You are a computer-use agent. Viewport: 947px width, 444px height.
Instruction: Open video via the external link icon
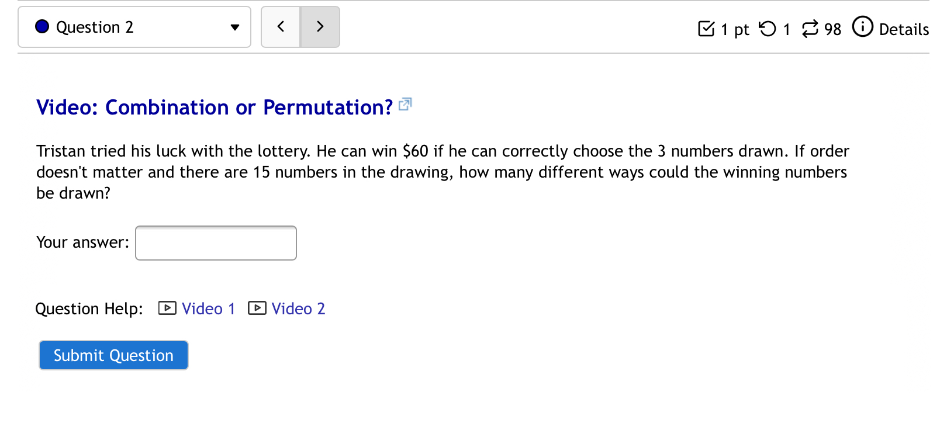[406, 104]
